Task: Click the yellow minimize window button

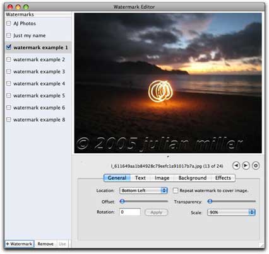Action: [18, 7]
